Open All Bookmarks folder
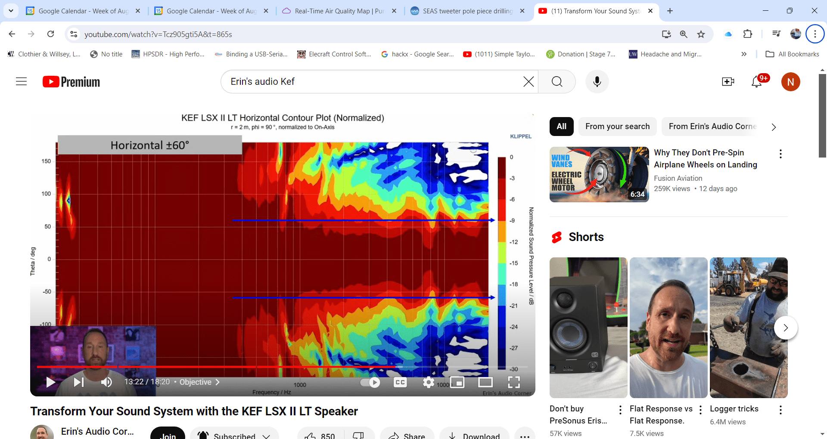This screenshot has width=827, height=439. [793, 54]
